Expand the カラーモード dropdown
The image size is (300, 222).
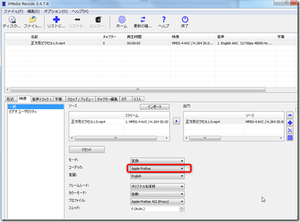click(157, 194)
